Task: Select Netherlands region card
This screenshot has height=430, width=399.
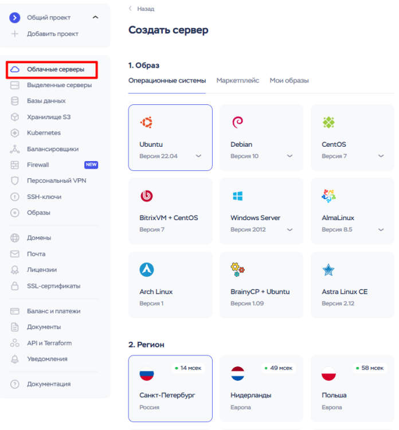Action: 261,388
